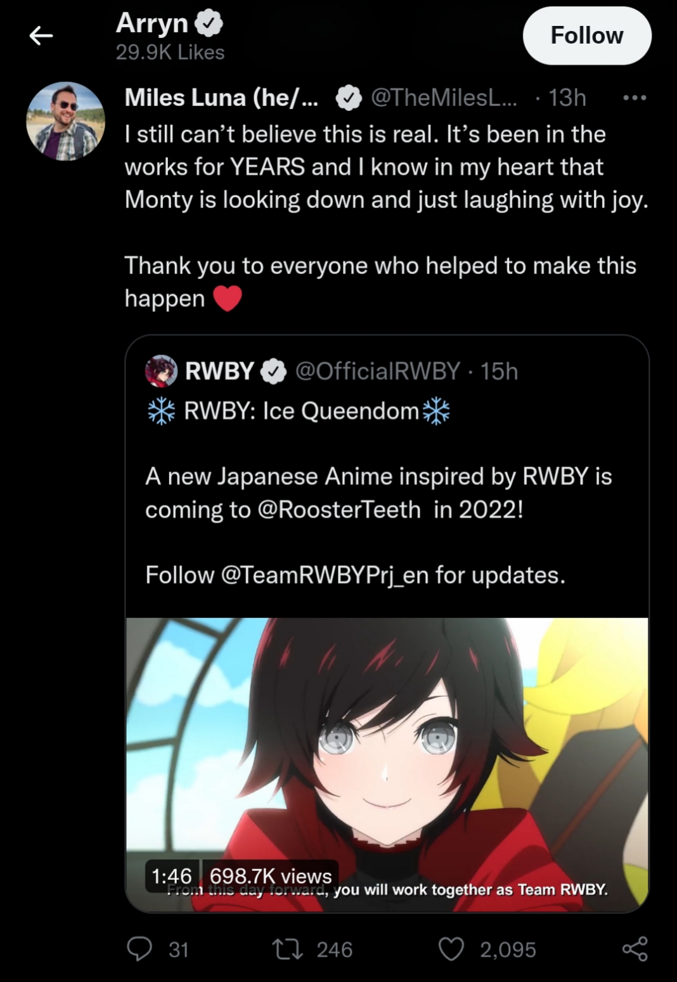Like the tweet with the heart icon

click(x=451, y=949)
